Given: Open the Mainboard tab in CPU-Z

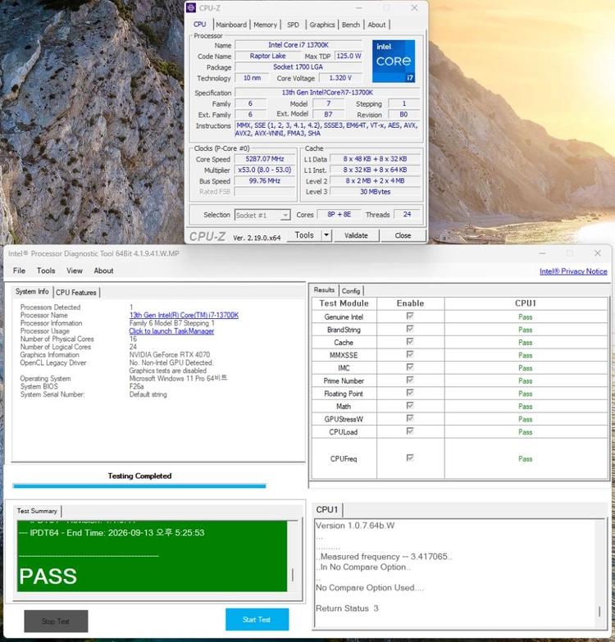Looking at the screenshot, I should point(231,25).
